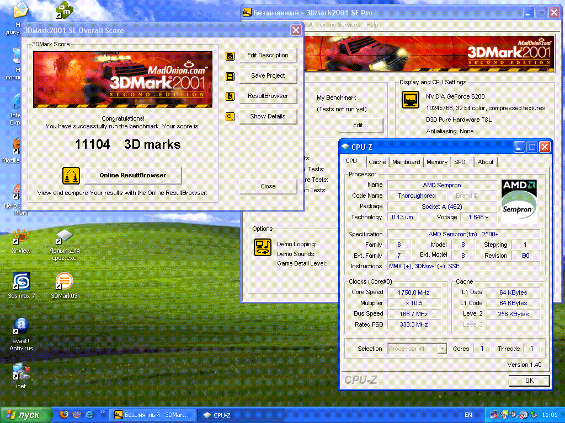Viewport: 565px width, 423px height.
Task: Expand the quick launch chevron
Action: tap(102, 412)
